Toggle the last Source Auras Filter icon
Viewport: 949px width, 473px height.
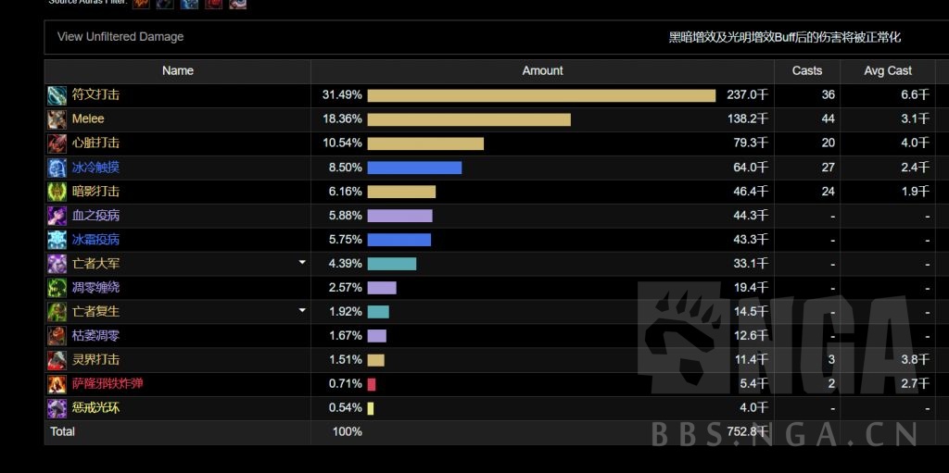click(x=238, y=4)
